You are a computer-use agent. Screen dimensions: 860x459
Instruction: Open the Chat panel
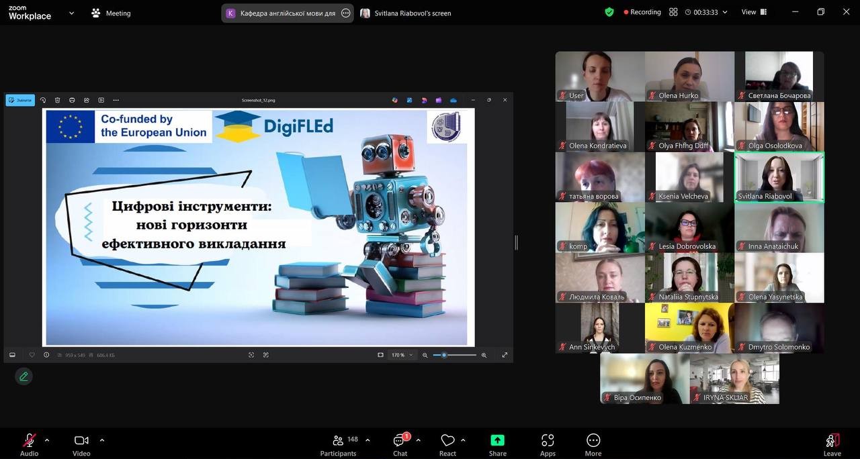[400, 444]
